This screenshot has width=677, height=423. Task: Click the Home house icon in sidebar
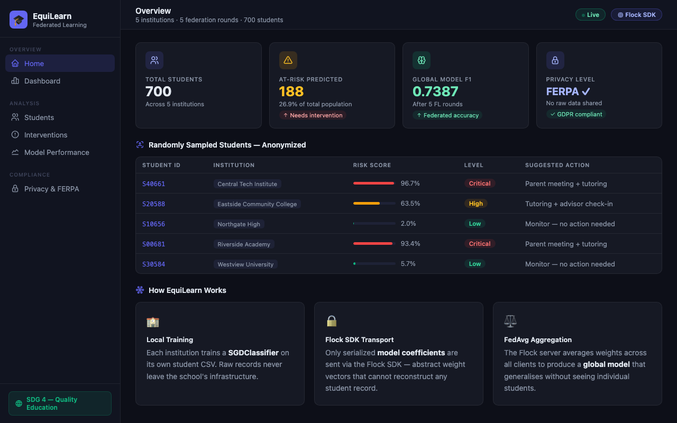click(15, 63)
